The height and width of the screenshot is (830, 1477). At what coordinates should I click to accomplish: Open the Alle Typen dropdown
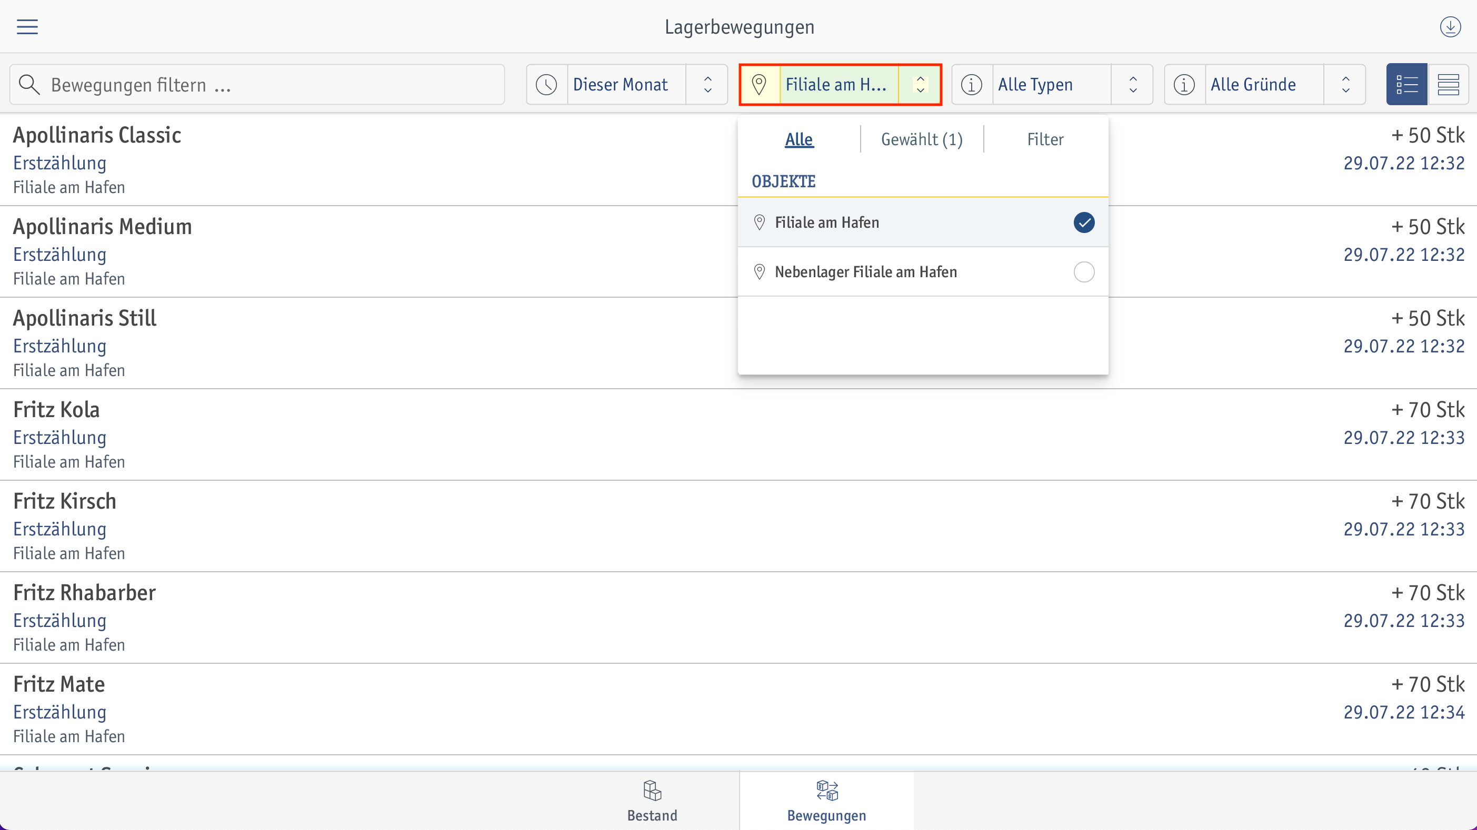(1052, 84)
